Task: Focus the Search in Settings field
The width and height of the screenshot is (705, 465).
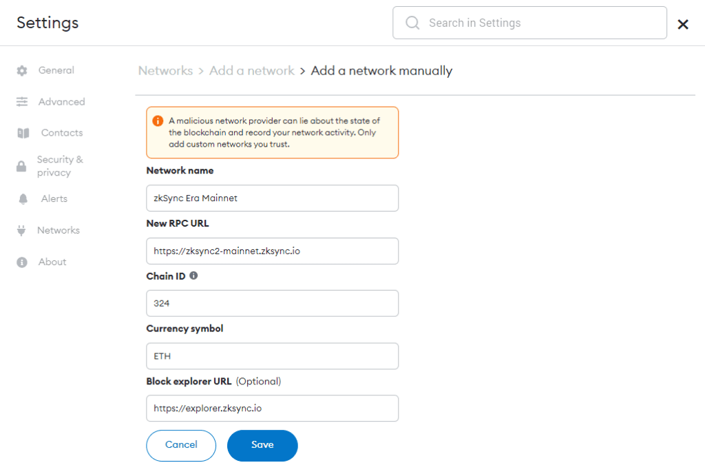Action: [x=529, y=23]
